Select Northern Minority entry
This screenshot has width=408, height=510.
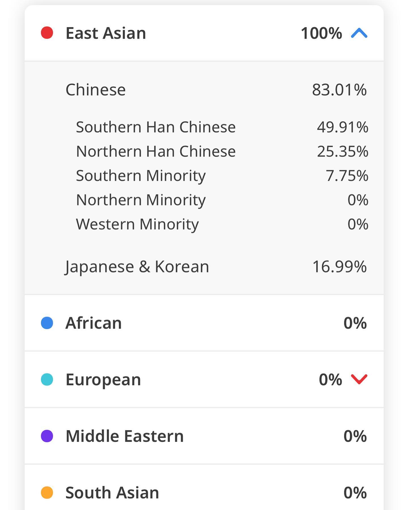point(141,200)
